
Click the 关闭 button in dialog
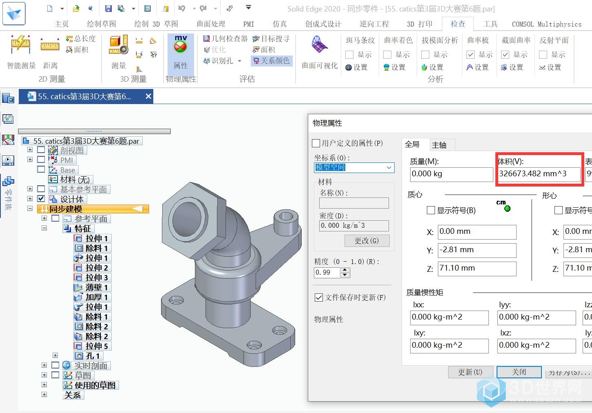pos(519,372)
